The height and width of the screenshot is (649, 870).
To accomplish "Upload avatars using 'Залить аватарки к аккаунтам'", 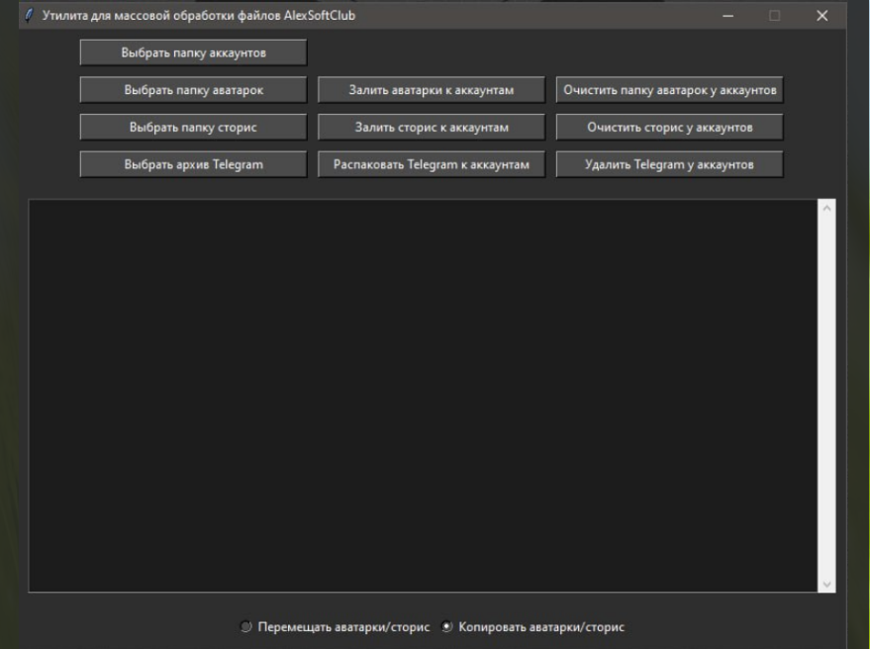I will [432, 90].
